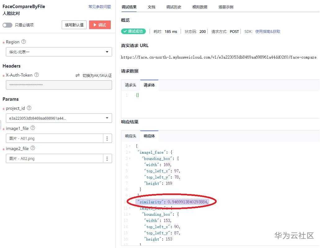Click the project_id help icon
The width and height of the screenshot is (320, 248).
(x=29, y=108)
